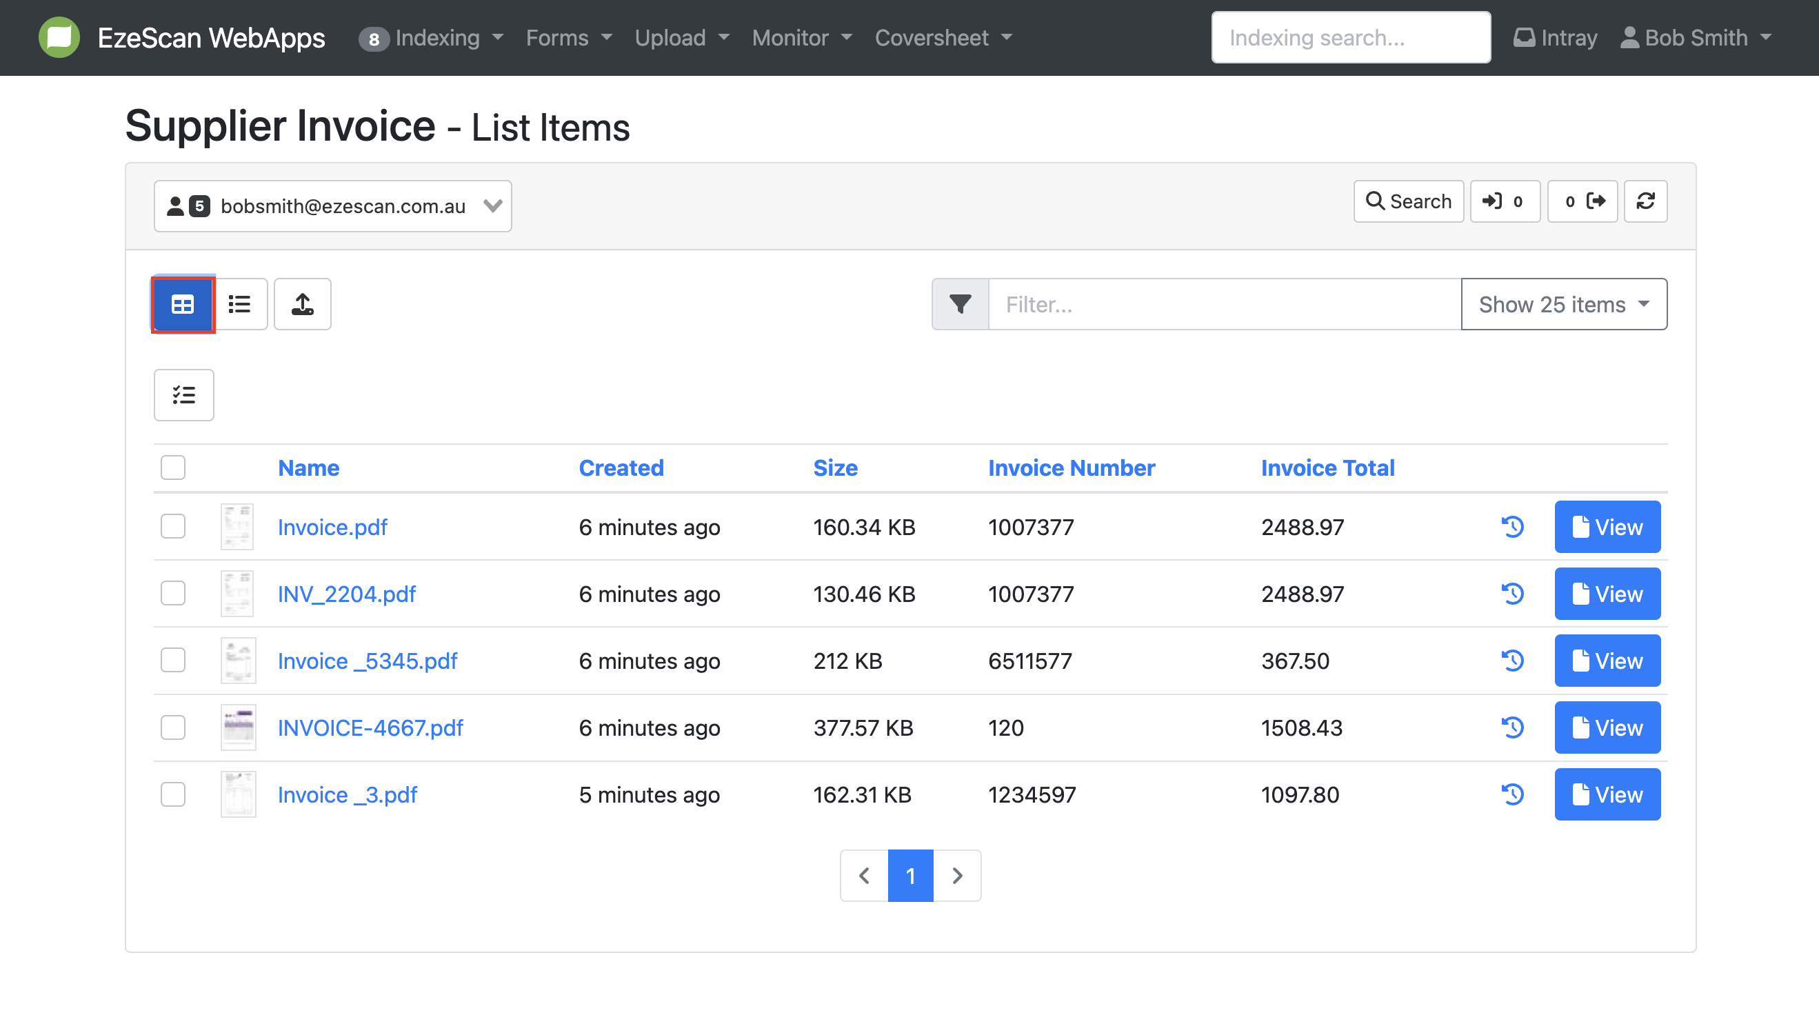Image resolution: width=1819 pixels, height=1015 pixels.
Task: Click the incoming items arrow counter
Action: (x=1504, y=202)
